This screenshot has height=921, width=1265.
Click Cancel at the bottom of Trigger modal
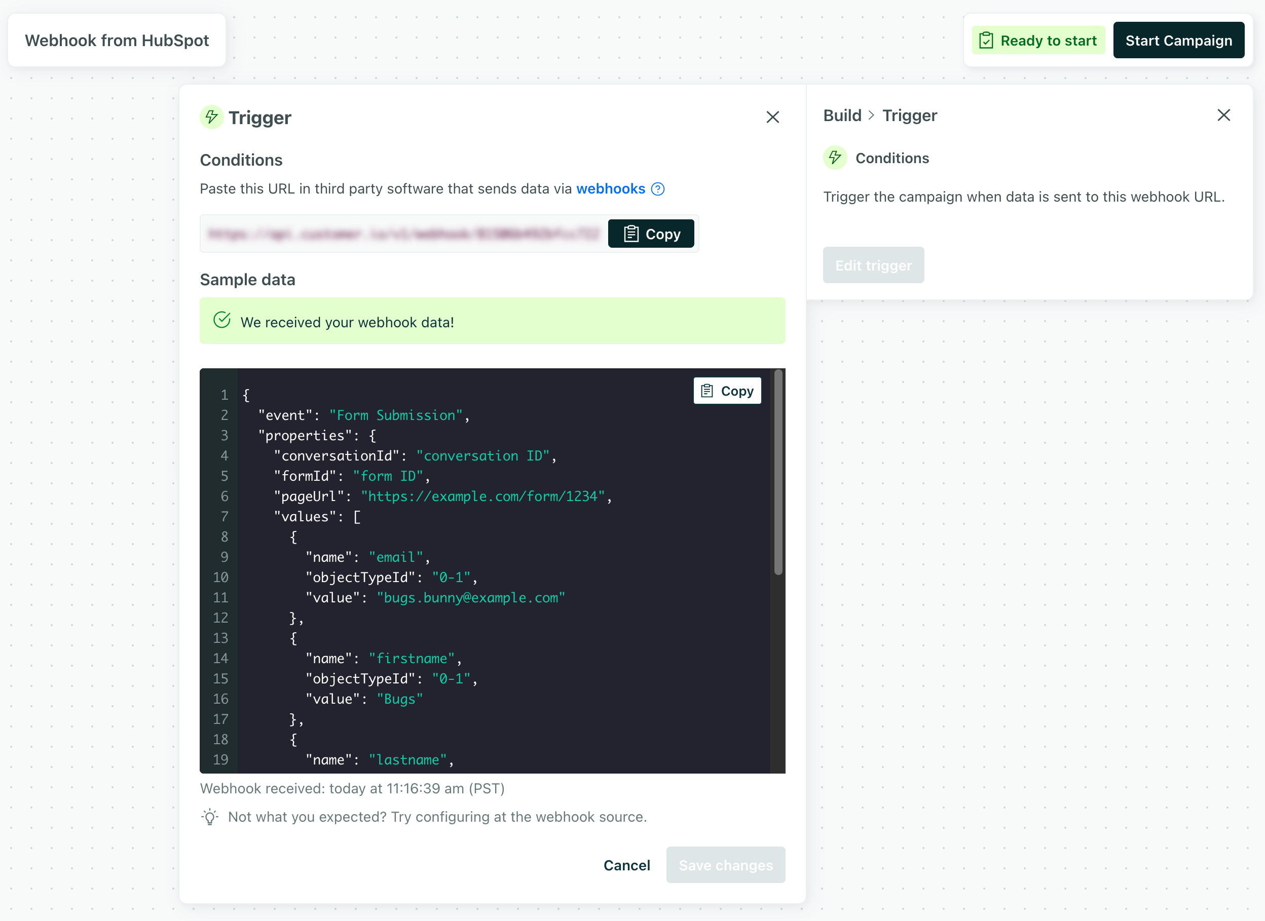coord(626,865)
